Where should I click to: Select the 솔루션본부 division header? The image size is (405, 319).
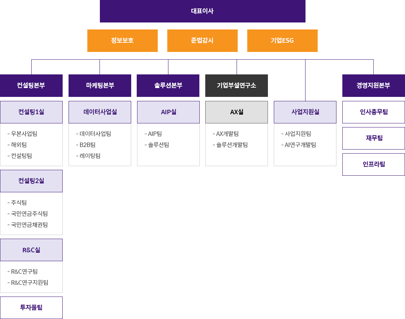tap(168, 85)
